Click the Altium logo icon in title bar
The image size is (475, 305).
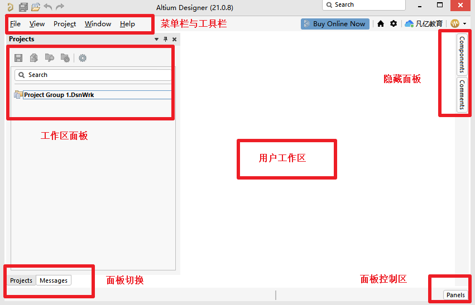[10, 7]
